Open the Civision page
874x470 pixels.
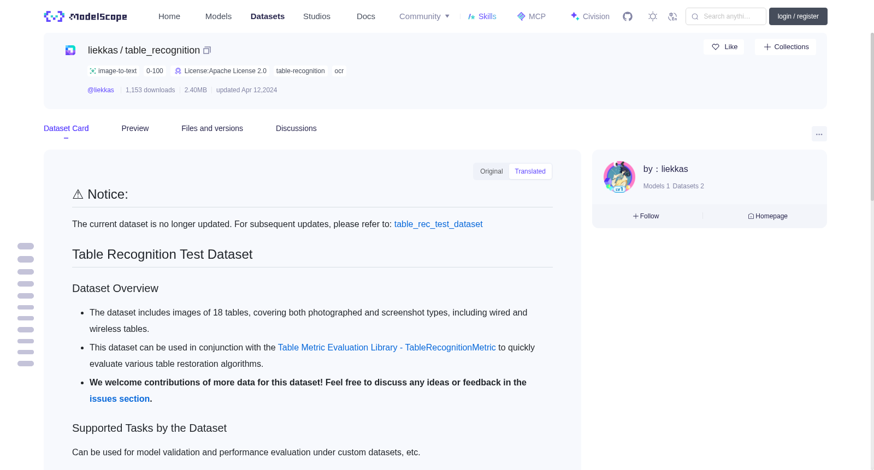tap(590, 16)
